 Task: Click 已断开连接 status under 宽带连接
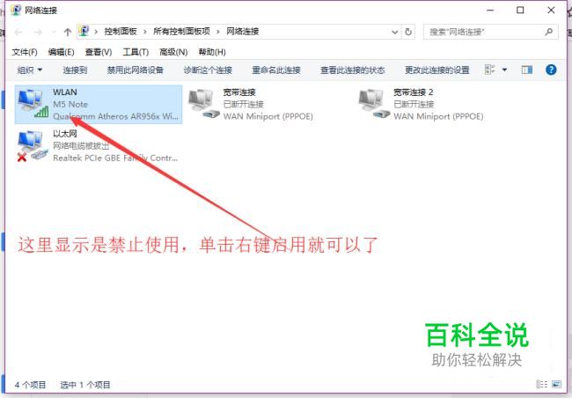coord(243,105)
